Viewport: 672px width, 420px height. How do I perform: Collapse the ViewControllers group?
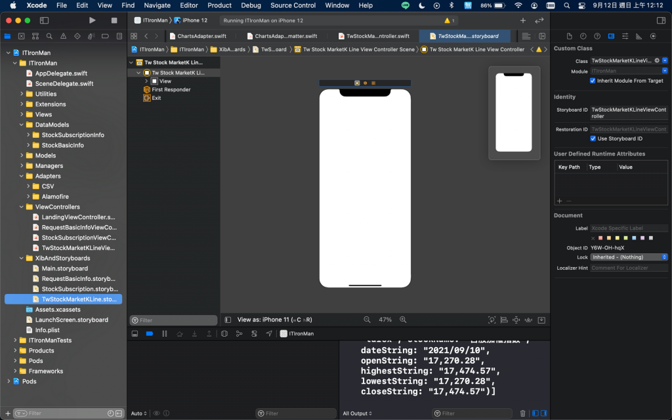pos(22,207)
